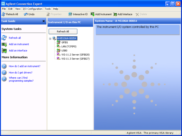Select LAN (TCPIP0) in the tree
The height and width of the screenshot is (136, 182).
tap(69, 46)
